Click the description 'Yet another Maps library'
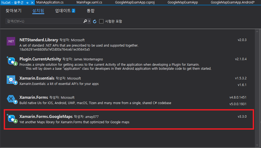Image resolution: width=261 pixels, height=148 pixels. click(x=74, y=122)
